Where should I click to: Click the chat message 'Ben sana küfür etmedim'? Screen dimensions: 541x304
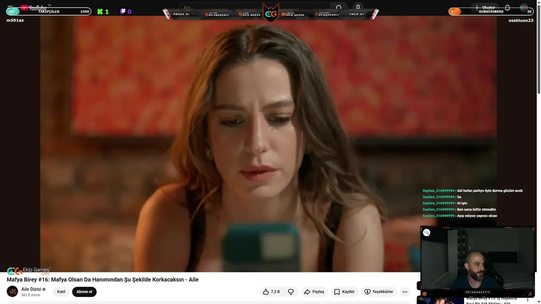tap(476, 209)
